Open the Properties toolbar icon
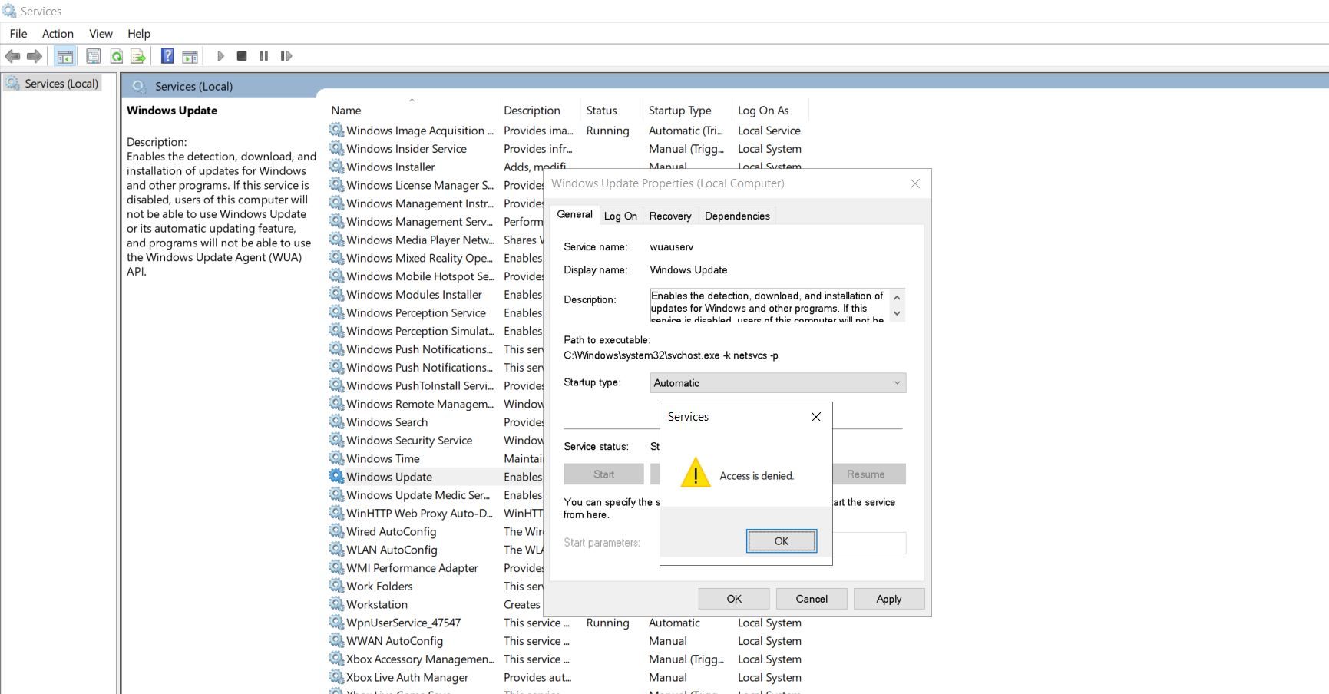The width and height of the screenshot is (1329, 694). point(94,56)
